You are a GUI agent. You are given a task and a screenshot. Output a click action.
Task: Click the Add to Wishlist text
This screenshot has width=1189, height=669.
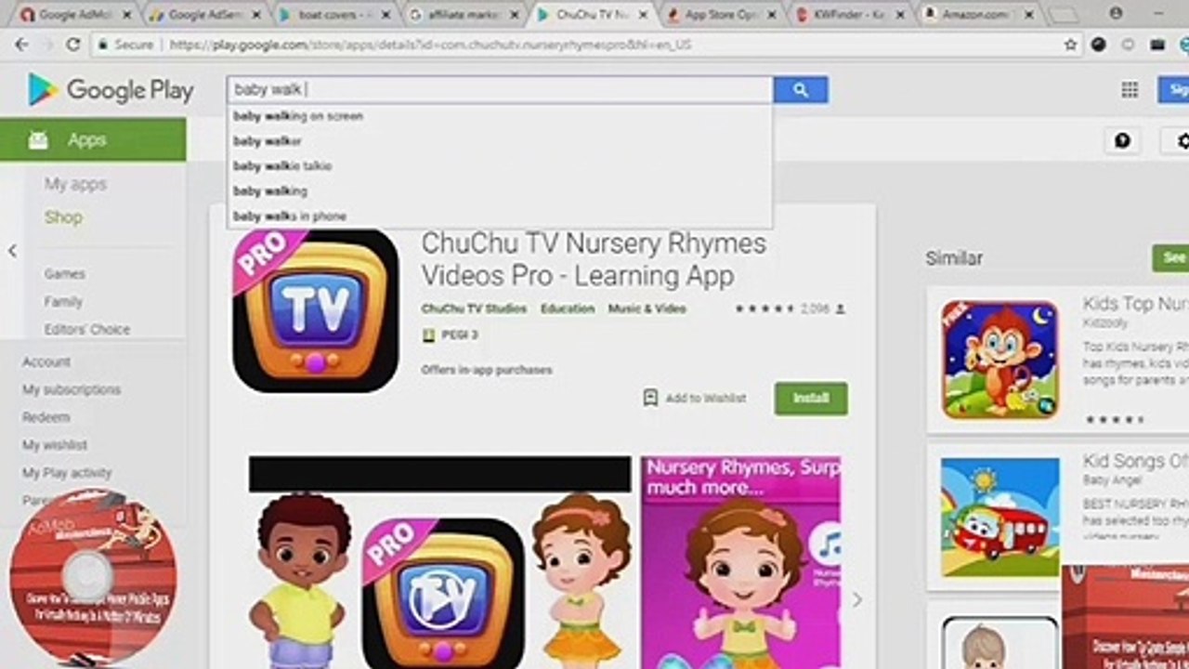tap(706, 399)
